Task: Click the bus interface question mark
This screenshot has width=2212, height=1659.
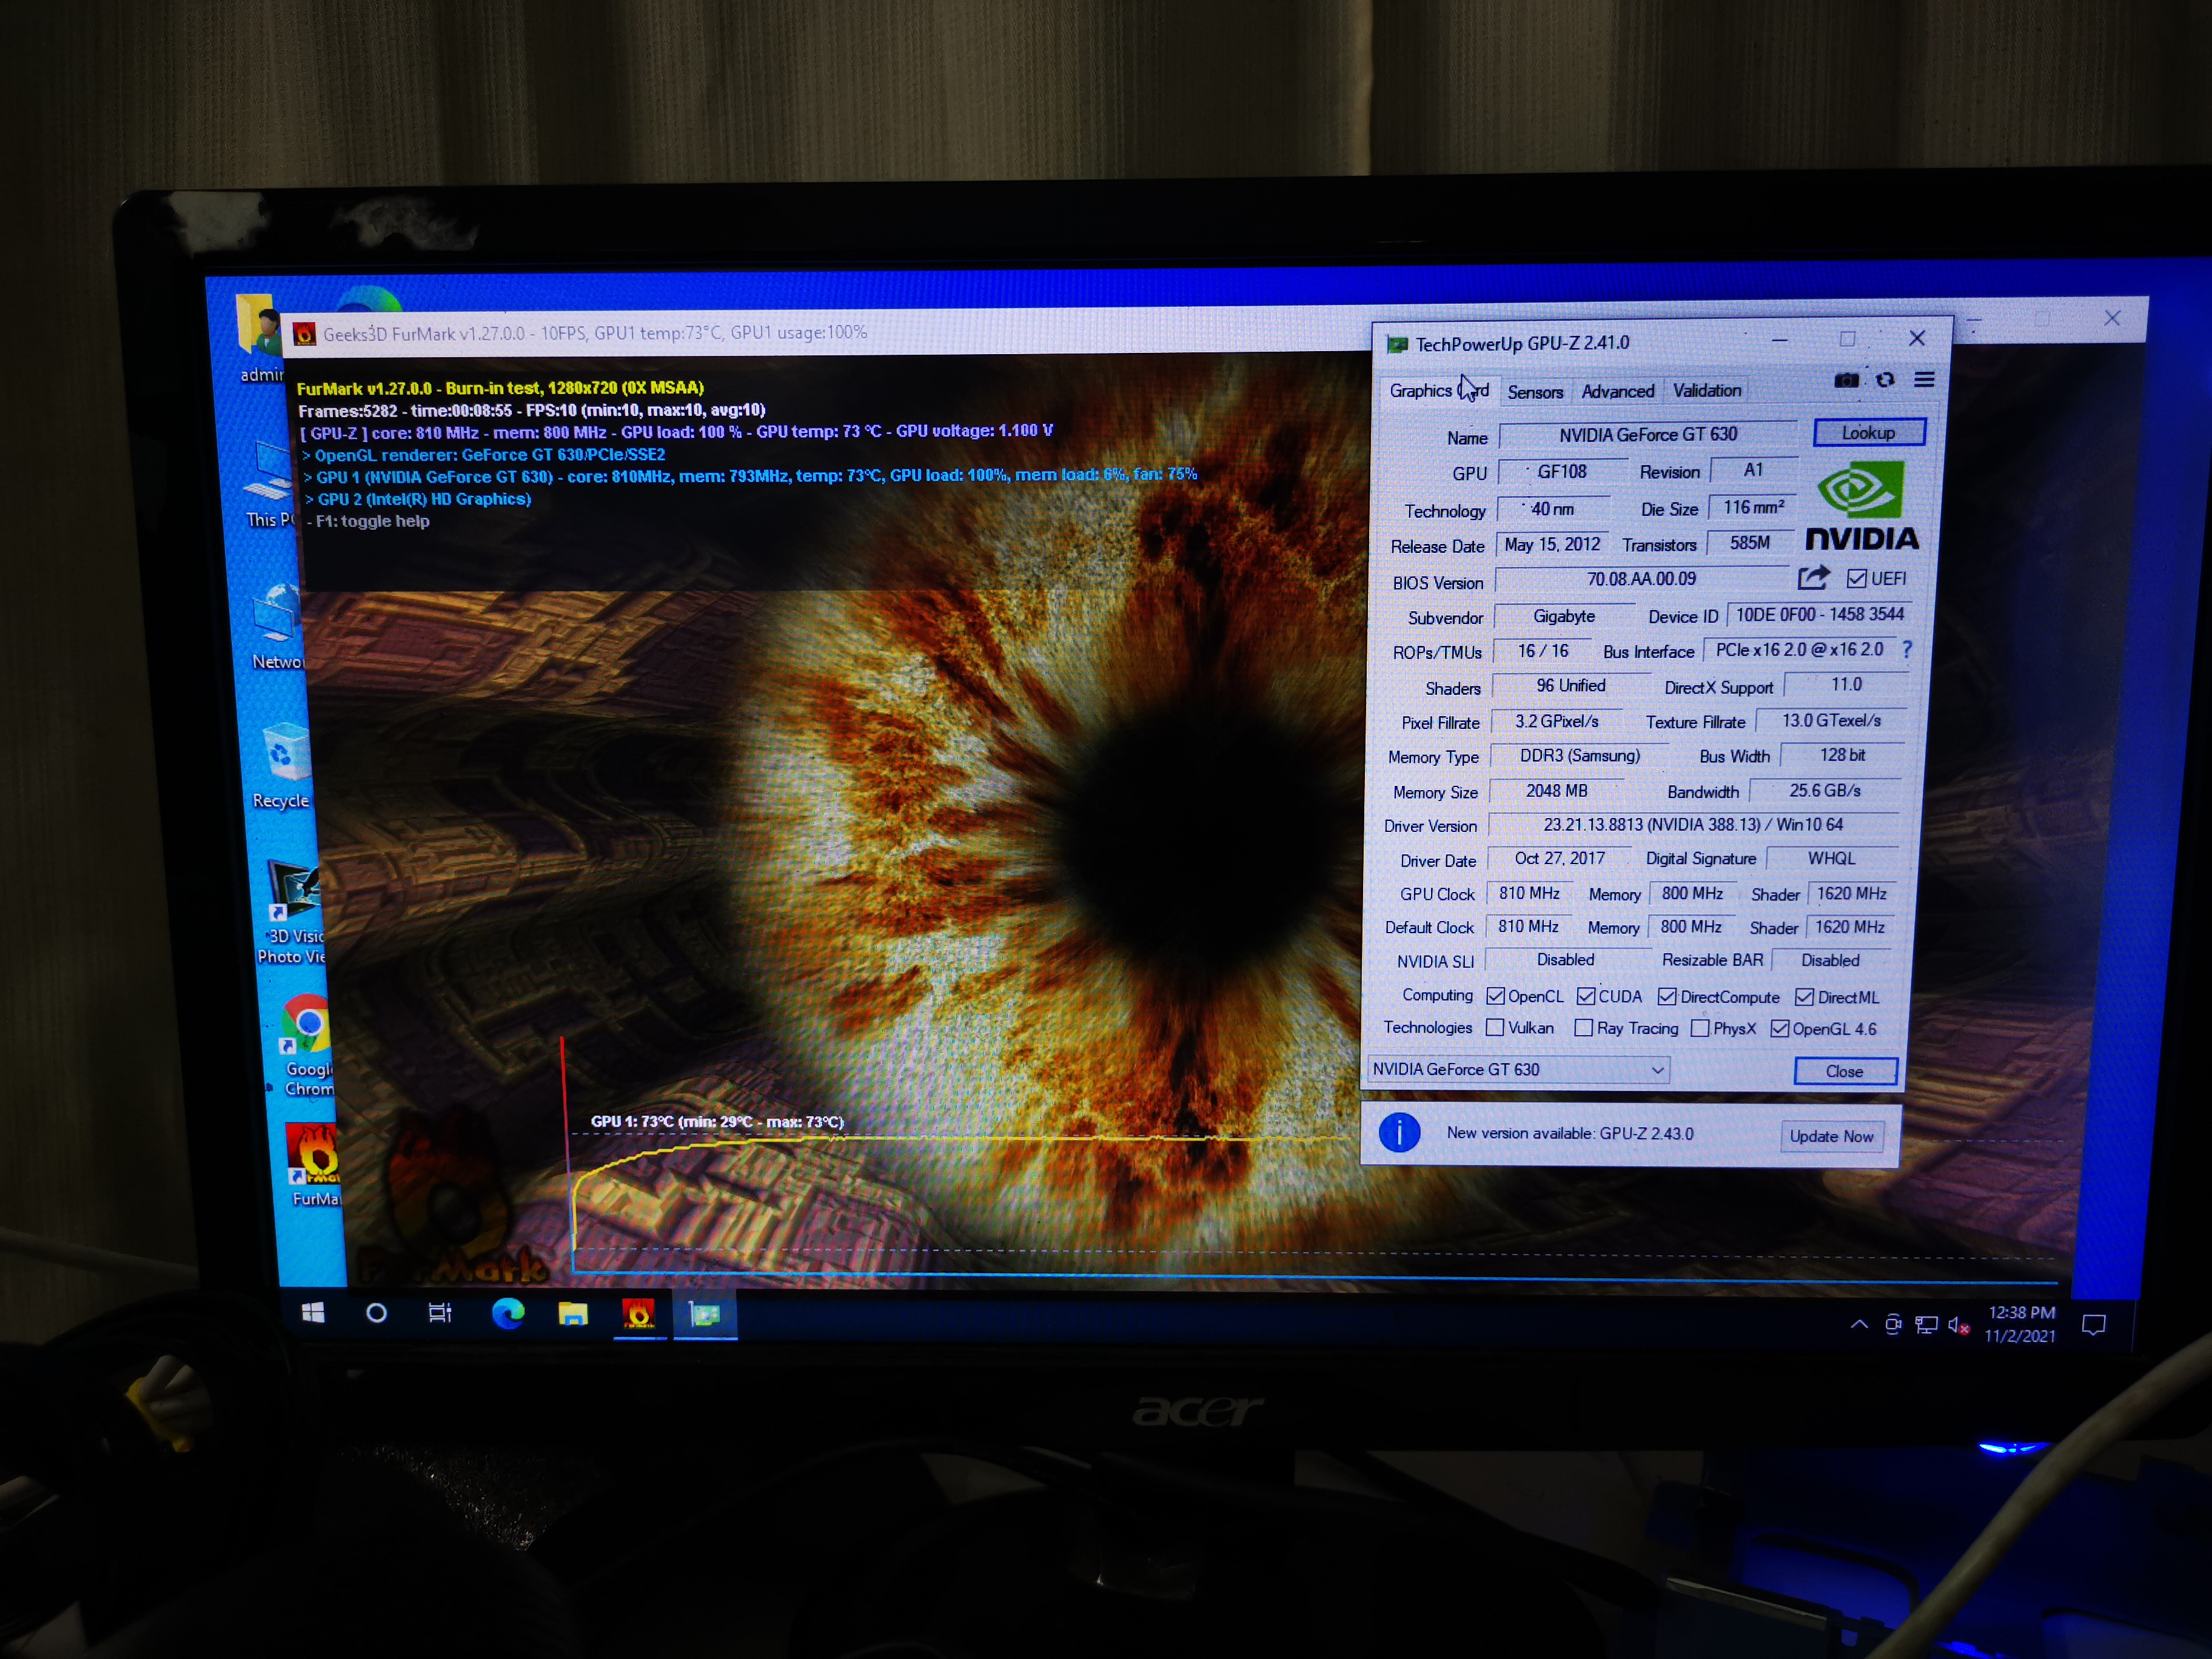Action: pyautogui.click(x=1907, y=650)
